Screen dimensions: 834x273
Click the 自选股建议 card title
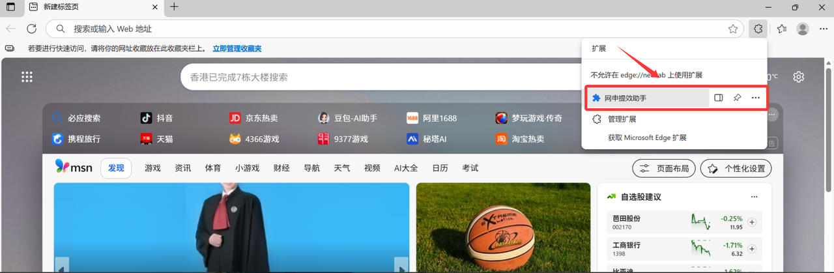(x=640, y=197)
